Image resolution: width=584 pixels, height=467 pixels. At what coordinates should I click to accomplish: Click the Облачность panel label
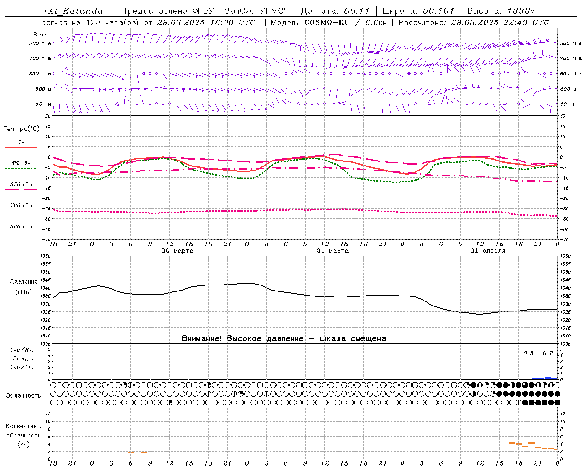23,395
